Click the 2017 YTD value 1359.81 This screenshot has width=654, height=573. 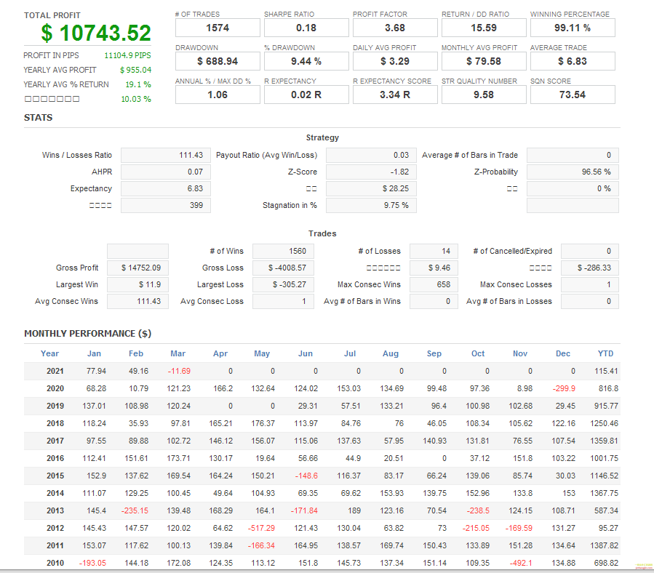pos(604,441)
